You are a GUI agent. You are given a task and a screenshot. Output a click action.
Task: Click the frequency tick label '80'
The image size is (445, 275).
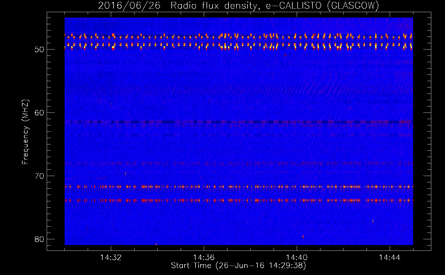39,239
